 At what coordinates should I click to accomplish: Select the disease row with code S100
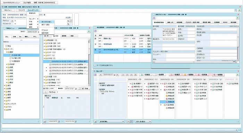point(123,45)
